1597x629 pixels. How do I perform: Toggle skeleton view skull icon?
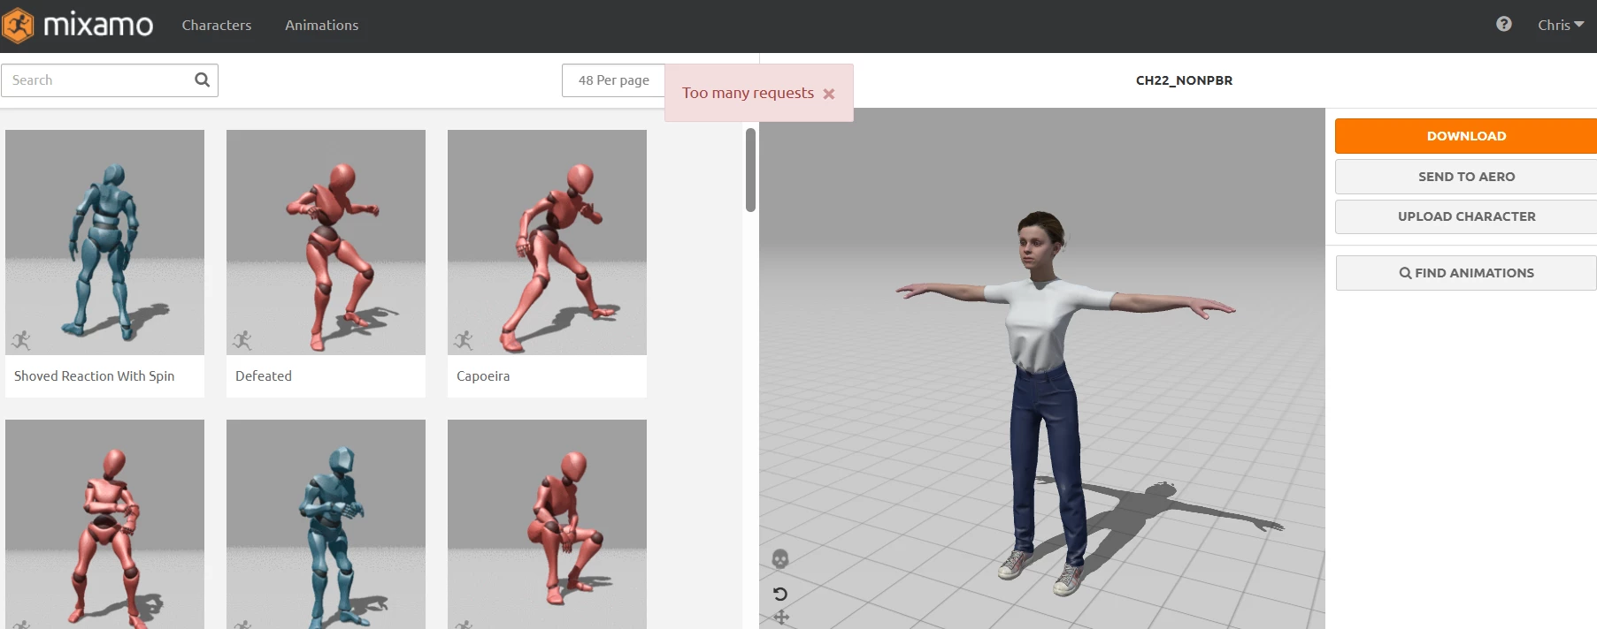[779, 559]
